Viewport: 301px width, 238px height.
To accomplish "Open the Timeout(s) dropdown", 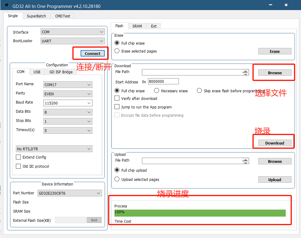I will point(68,131).
